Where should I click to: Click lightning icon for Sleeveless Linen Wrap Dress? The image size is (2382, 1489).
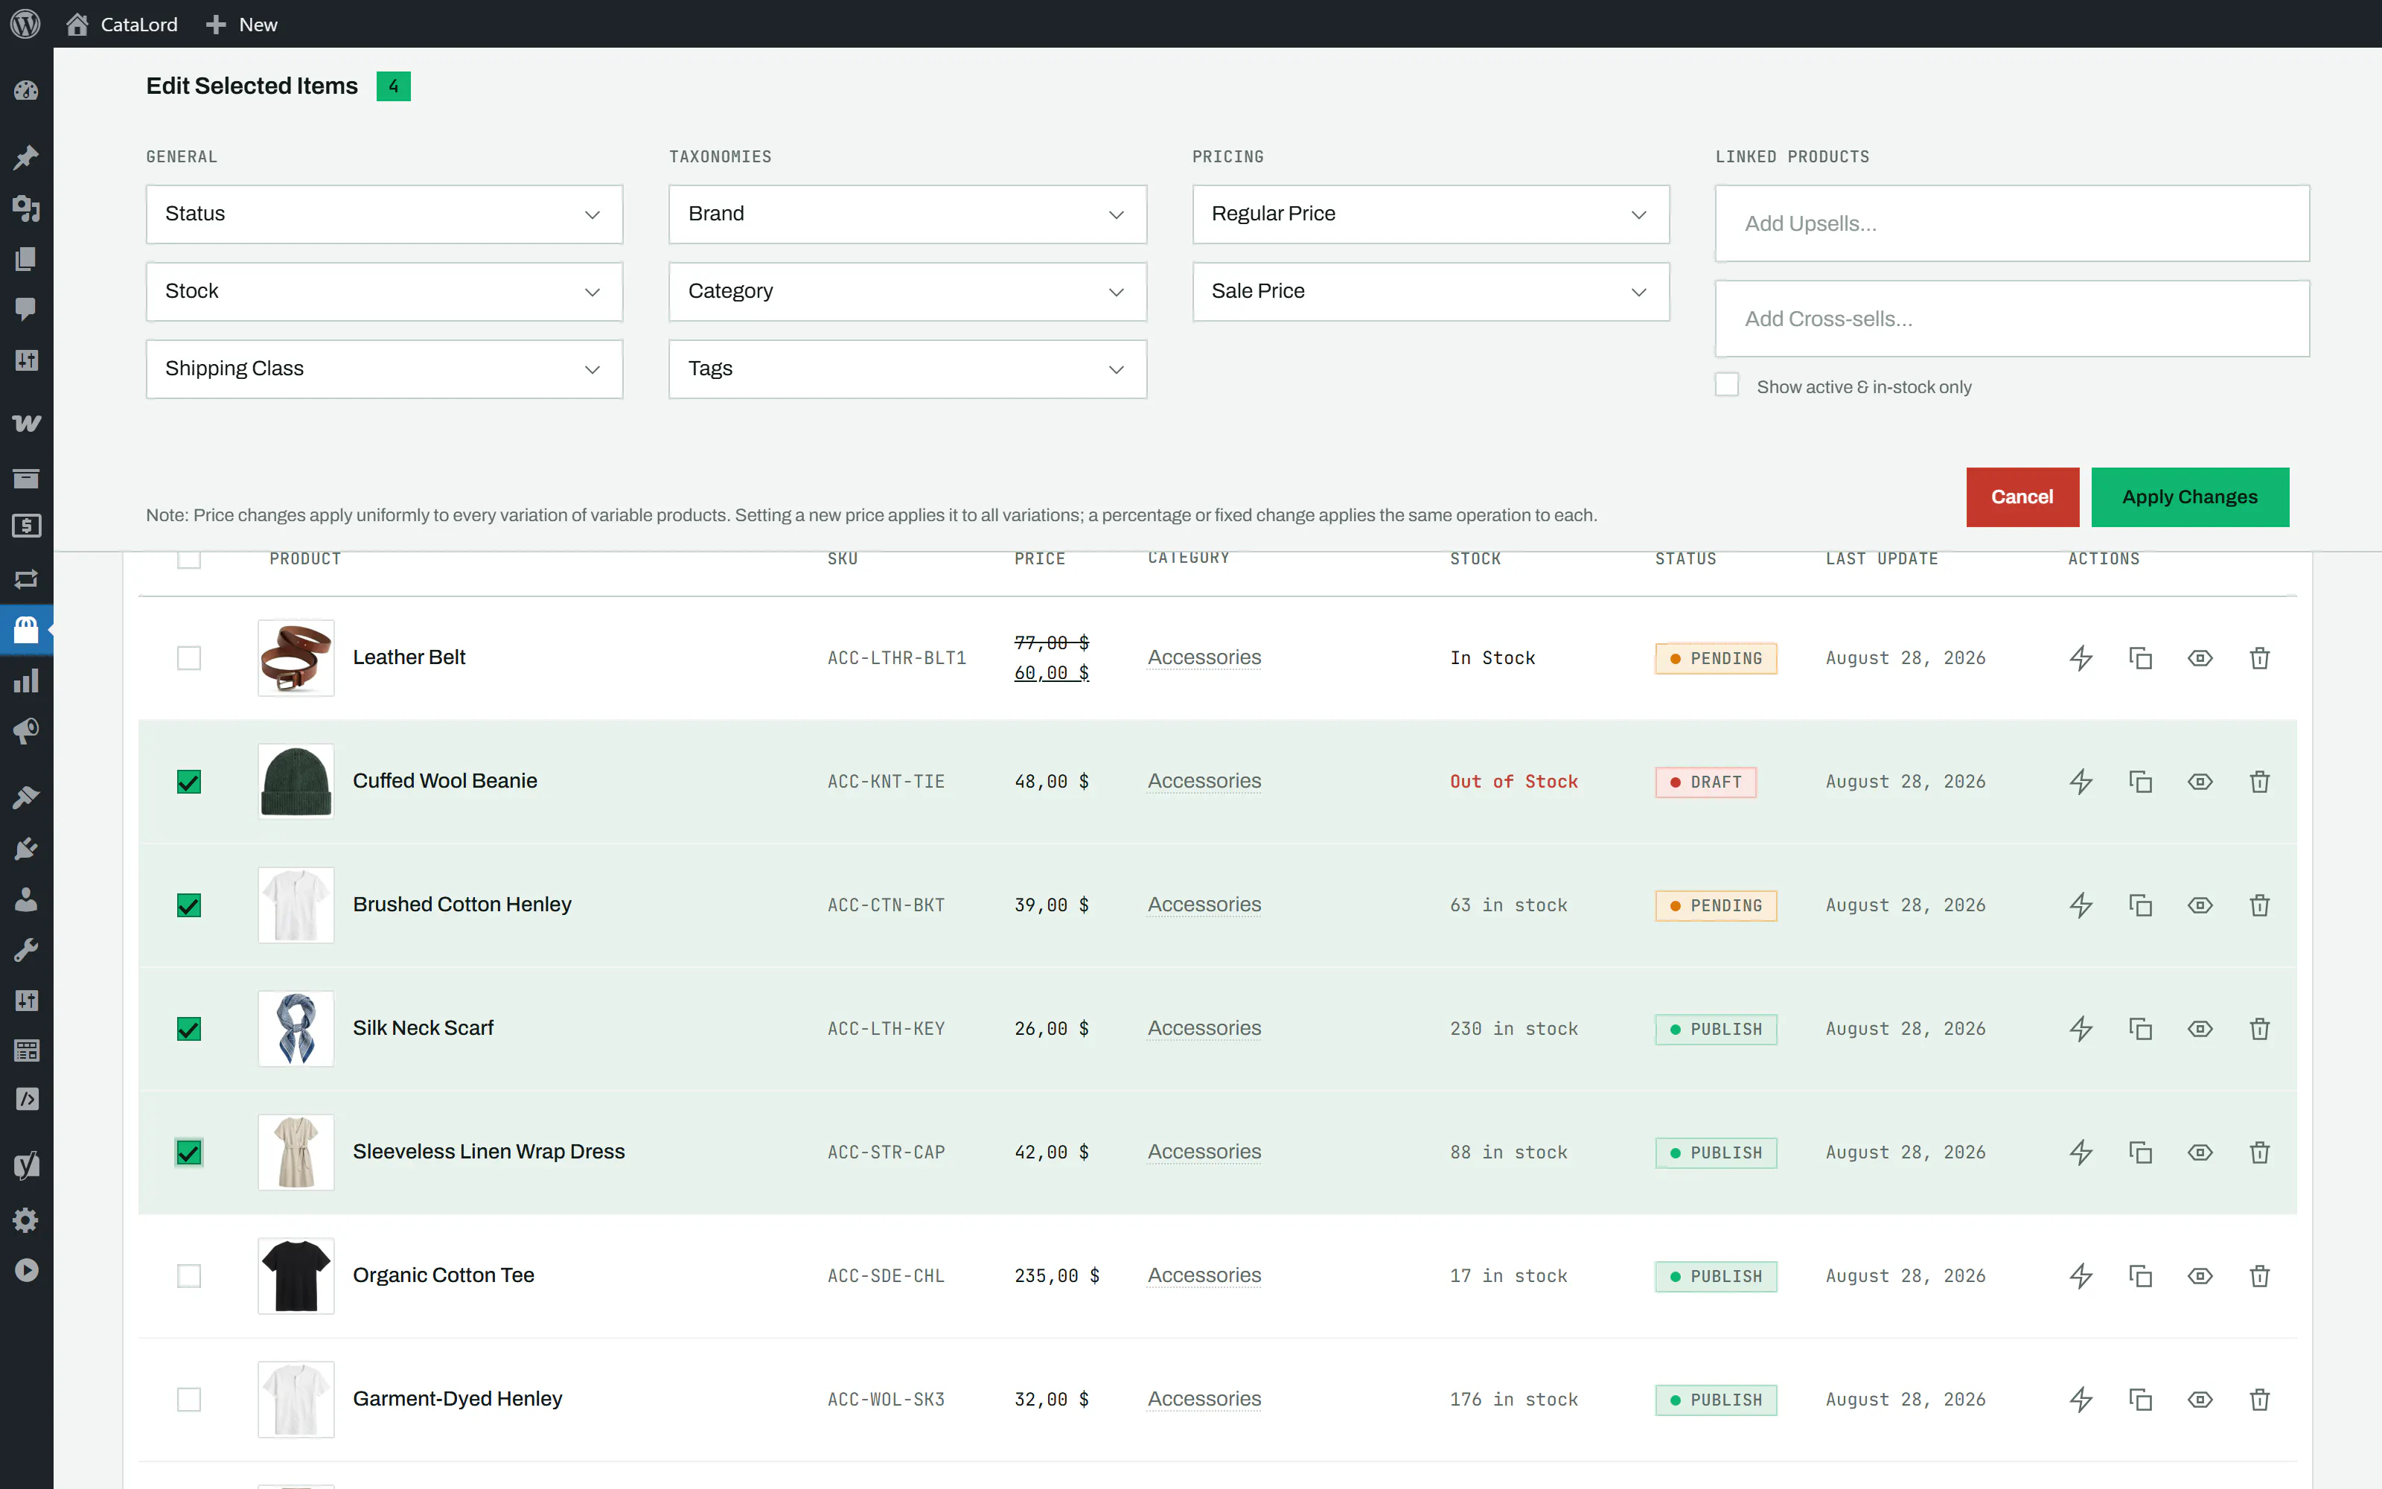(2081, 1152)
